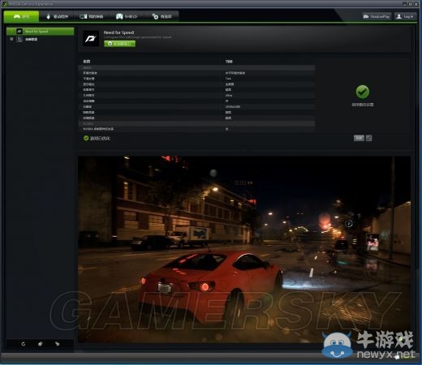
Task: Open the Preferences tab with gears icon
Action: (x=161, y=16)
